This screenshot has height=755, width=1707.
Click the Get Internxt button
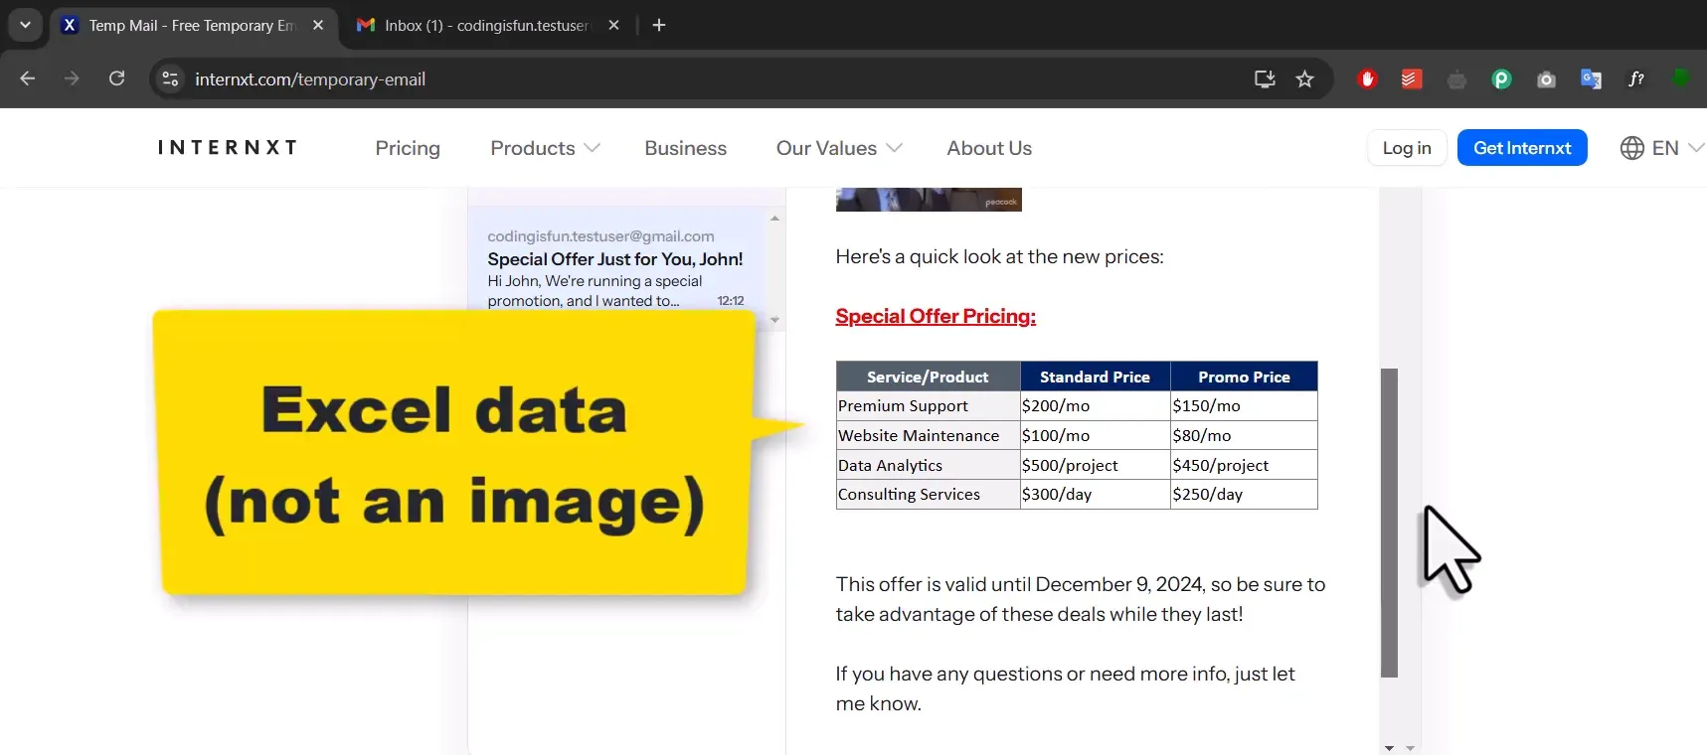[1522, 148]
